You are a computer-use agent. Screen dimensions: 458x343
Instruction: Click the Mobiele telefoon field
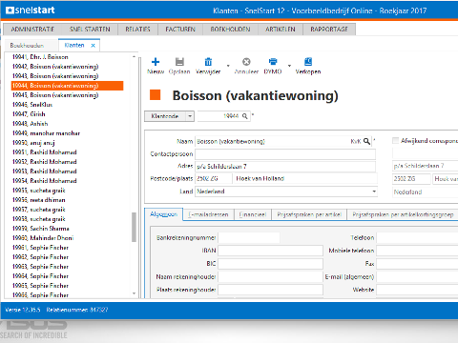click(417, 251)
